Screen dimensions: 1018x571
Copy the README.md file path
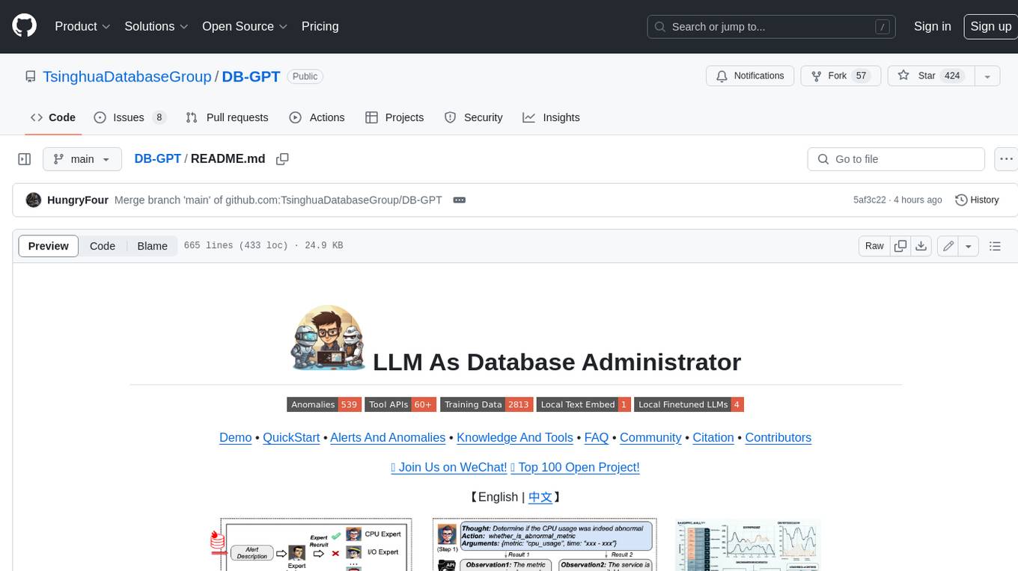(x=282, y=159)
